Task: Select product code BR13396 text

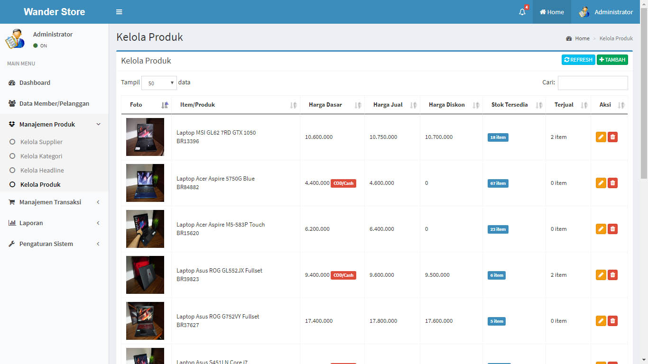Action: pyautogui.click(x=188, y=141)
